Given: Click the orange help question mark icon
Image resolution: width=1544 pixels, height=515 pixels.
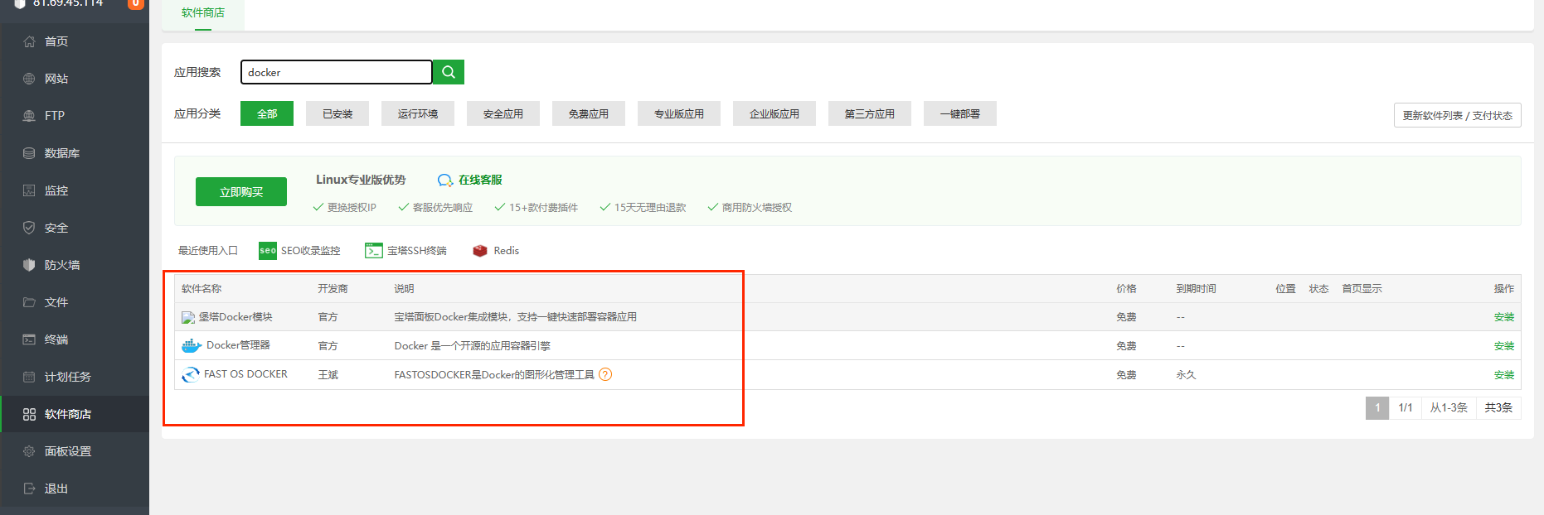Looking at the screenshot, I should (x=605, y=374).
